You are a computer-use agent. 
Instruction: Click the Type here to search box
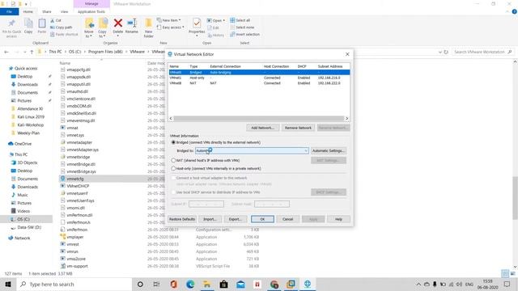pyautogui.click(x=74, y=284)
